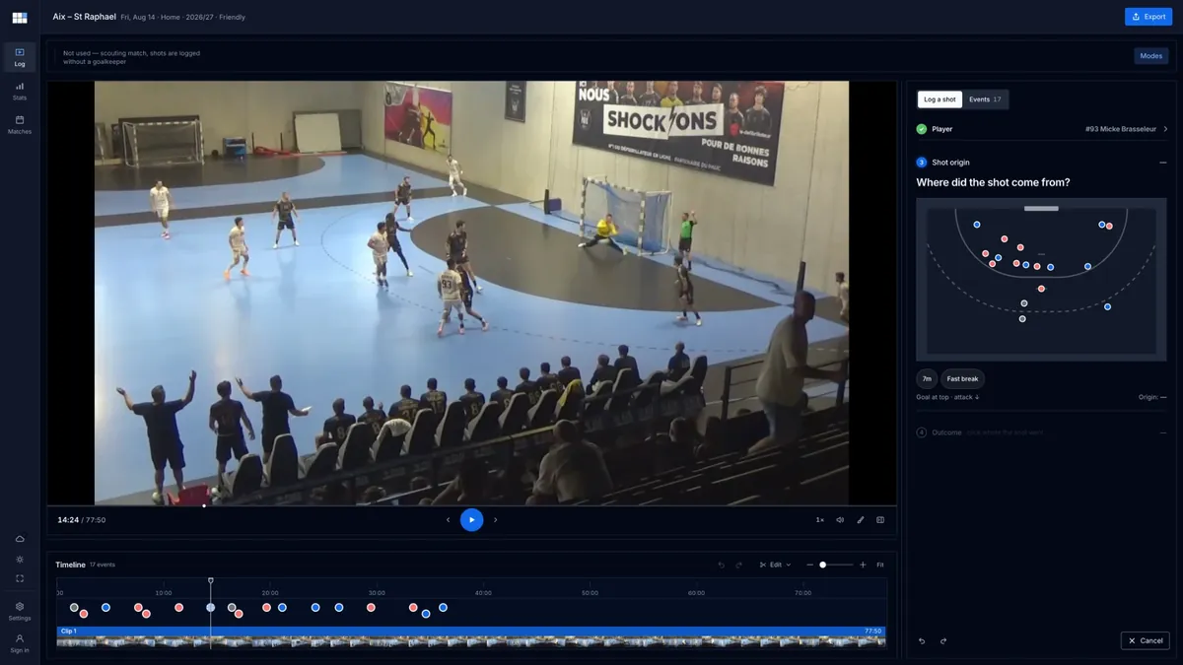Switch to the Events 17 tab

click(985, 100)
